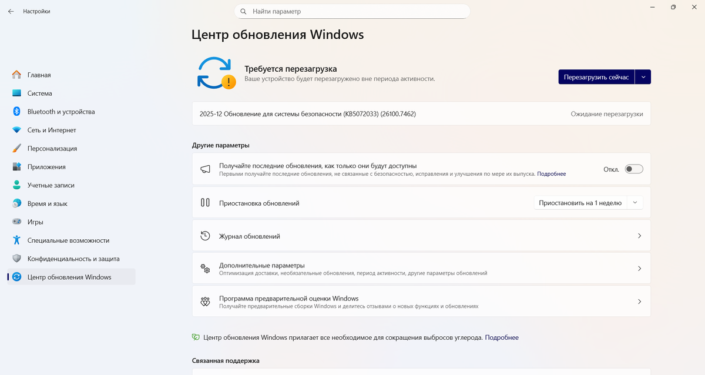Viewport: 705px width, 375px height.
Task: Click the Bluetooth icon in the sidebar
Action: pos(16,112)
